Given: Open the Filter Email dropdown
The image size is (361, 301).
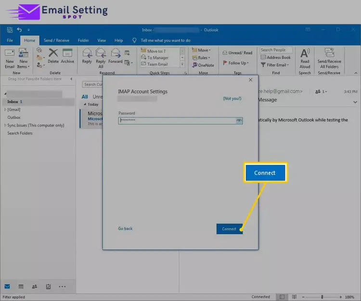Looking at the screenshot, I should [x=275, y=65].
